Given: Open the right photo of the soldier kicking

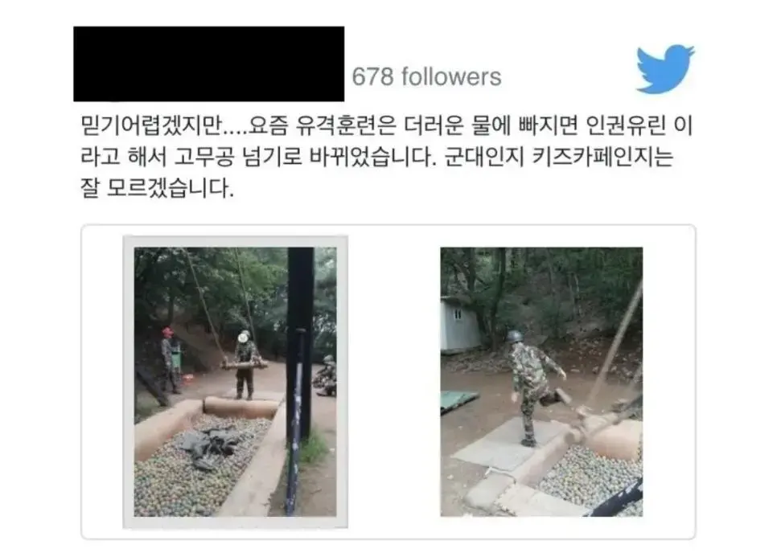Looking at the screenshot, I should 541,382.
